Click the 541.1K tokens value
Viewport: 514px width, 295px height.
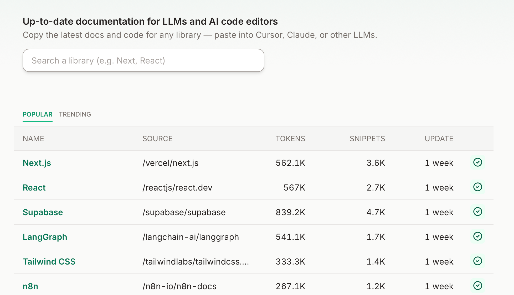click(290, 237)
